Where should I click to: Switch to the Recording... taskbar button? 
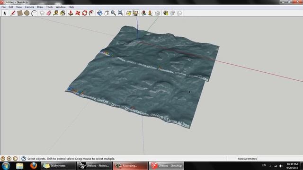click(x=130, y=166)
